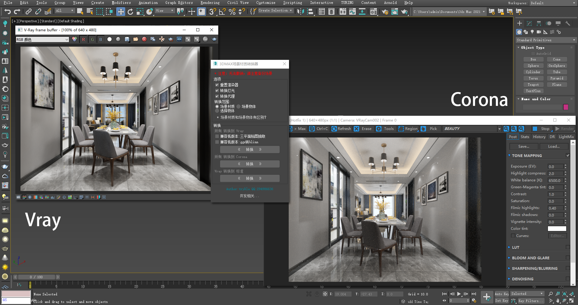The image size is (578, 305).
Task: Click Stop in Corona frame buffer
Action: (x=542, y=129)
